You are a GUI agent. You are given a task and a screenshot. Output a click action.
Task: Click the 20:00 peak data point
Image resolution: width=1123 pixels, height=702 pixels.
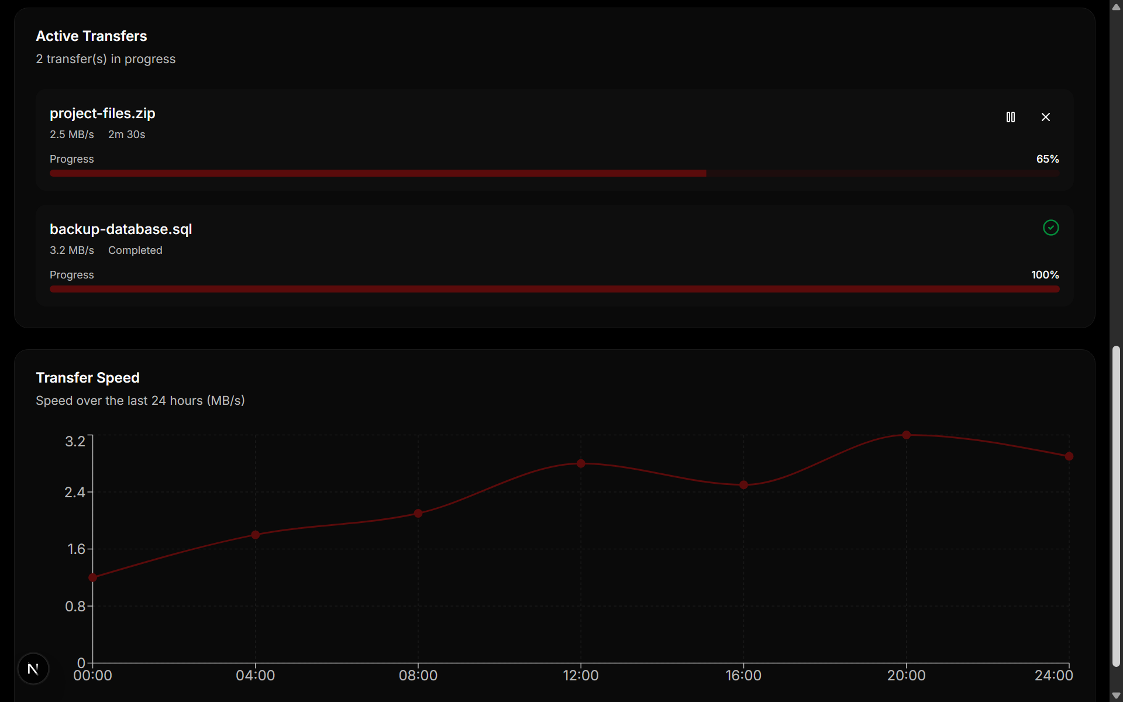pos(906,435)
